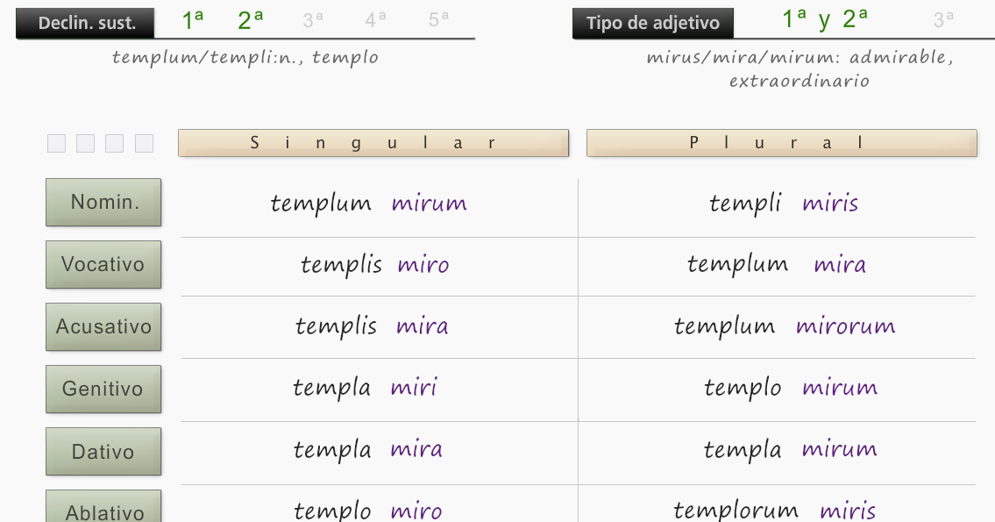Click the Vocativo case button
This screenshot has height=522, width=995.
click(x=103, y=264)
